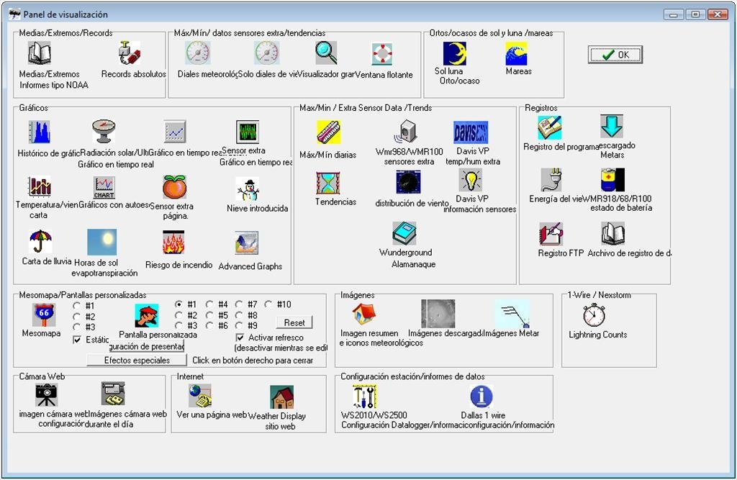Open the Tendencias hourglass icon
This screenshot has width=737, height=480.
(328, 184)
